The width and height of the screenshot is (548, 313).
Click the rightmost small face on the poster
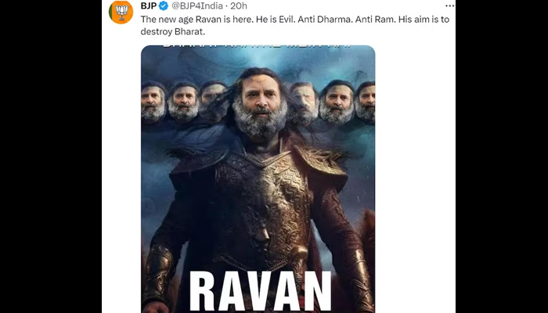(x=366, y=102)
